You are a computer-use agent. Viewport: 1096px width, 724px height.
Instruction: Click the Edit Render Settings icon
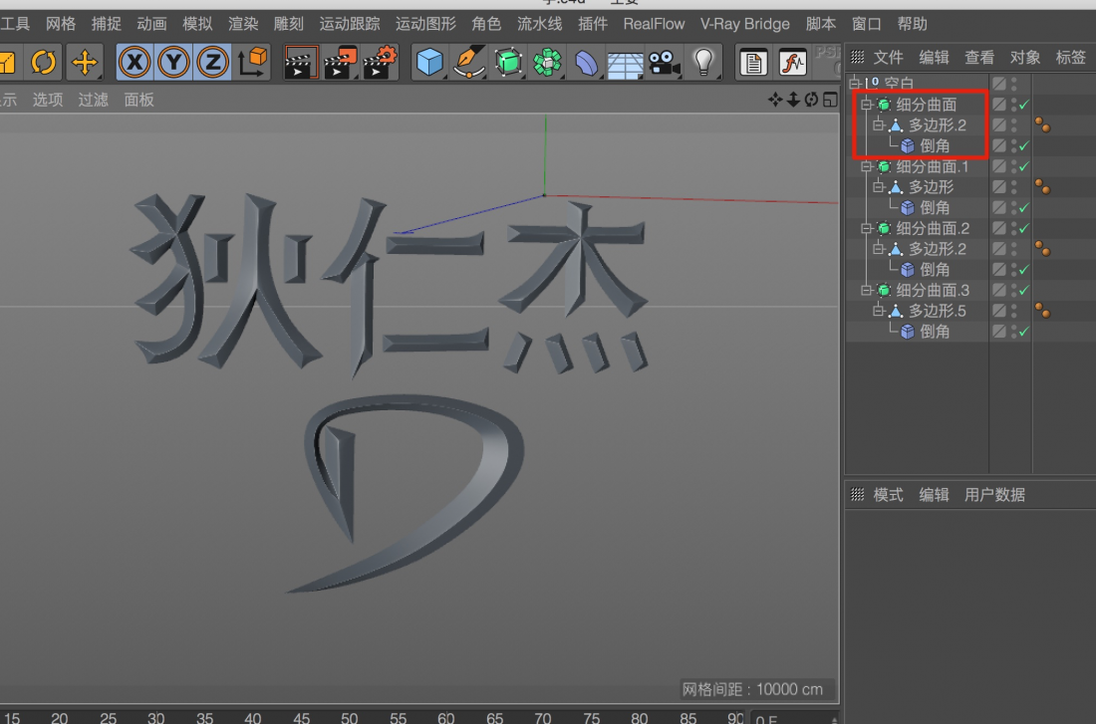click(x=379, y=63)
